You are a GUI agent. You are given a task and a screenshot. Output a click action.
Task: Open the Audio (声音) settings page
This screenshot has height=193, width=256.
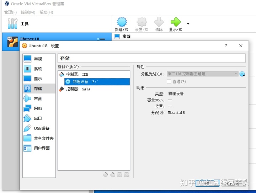tap(39, 98)
